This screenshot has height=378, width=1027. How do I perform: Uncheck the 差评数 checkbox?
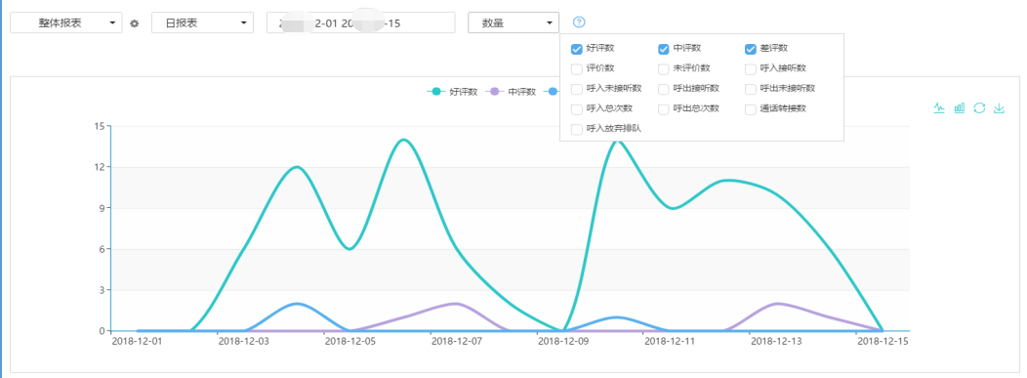tap(751, 49)
